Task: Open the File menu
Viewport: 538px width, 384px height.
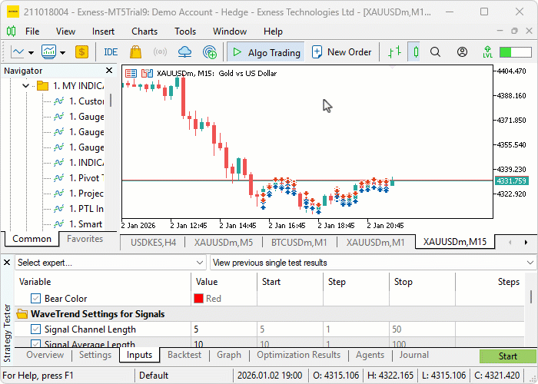Action: pos(32,31)
